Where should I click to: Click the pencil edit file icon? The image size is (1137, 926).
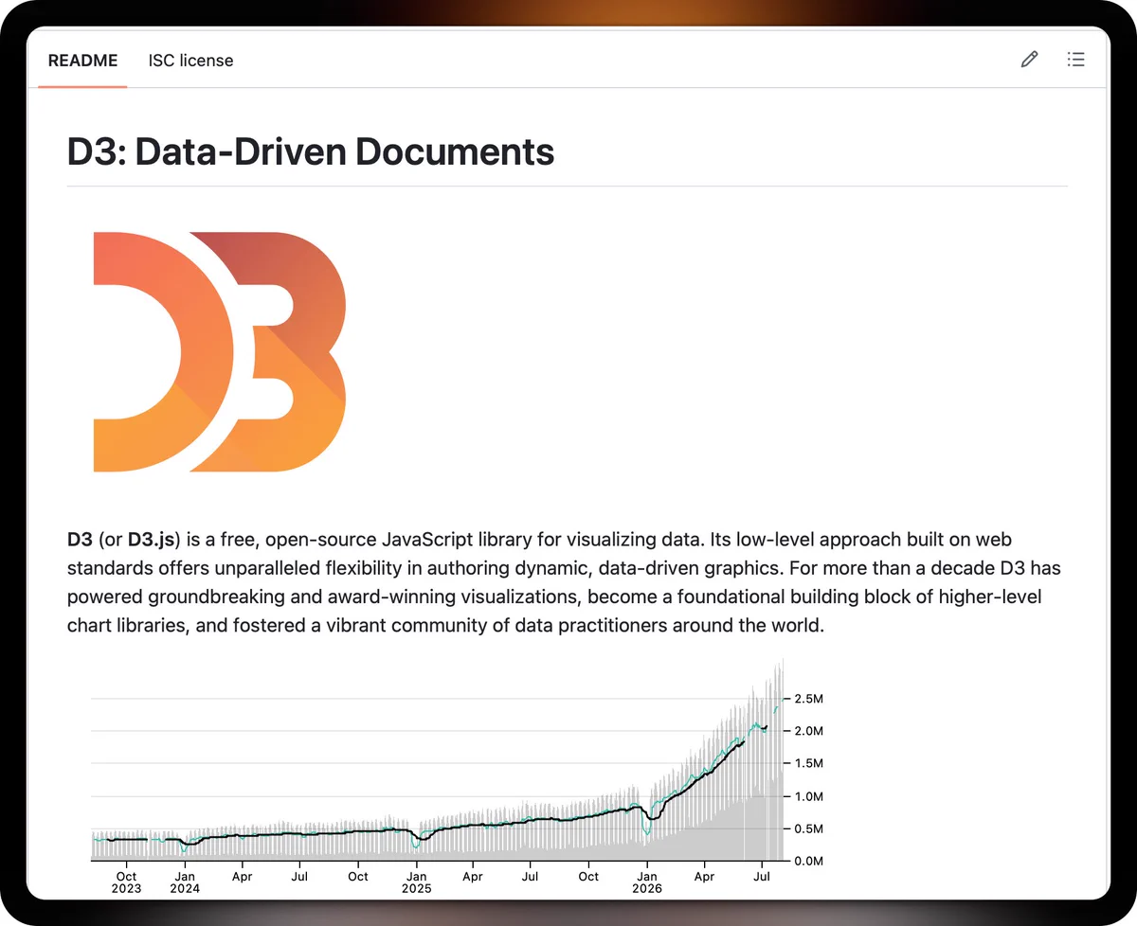(1029, 60)
